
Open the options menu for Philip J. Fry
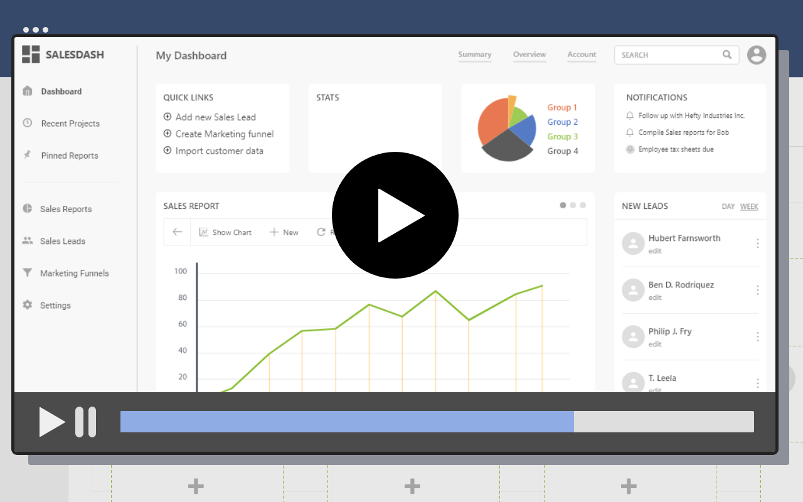click(757, 336)
